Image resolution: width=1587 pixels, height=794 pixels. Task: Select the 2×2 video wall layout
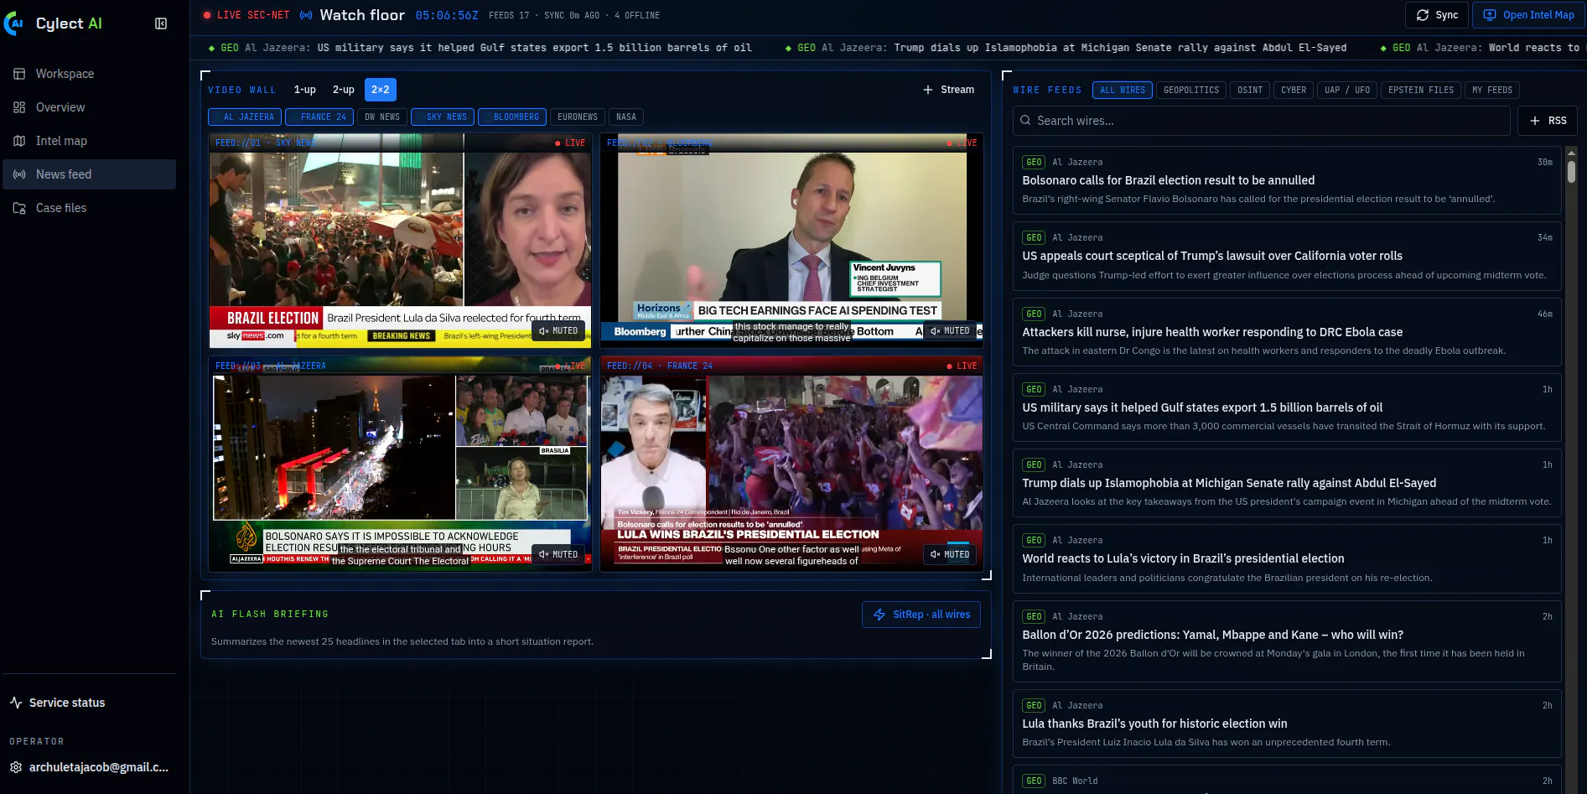[381, 90]
